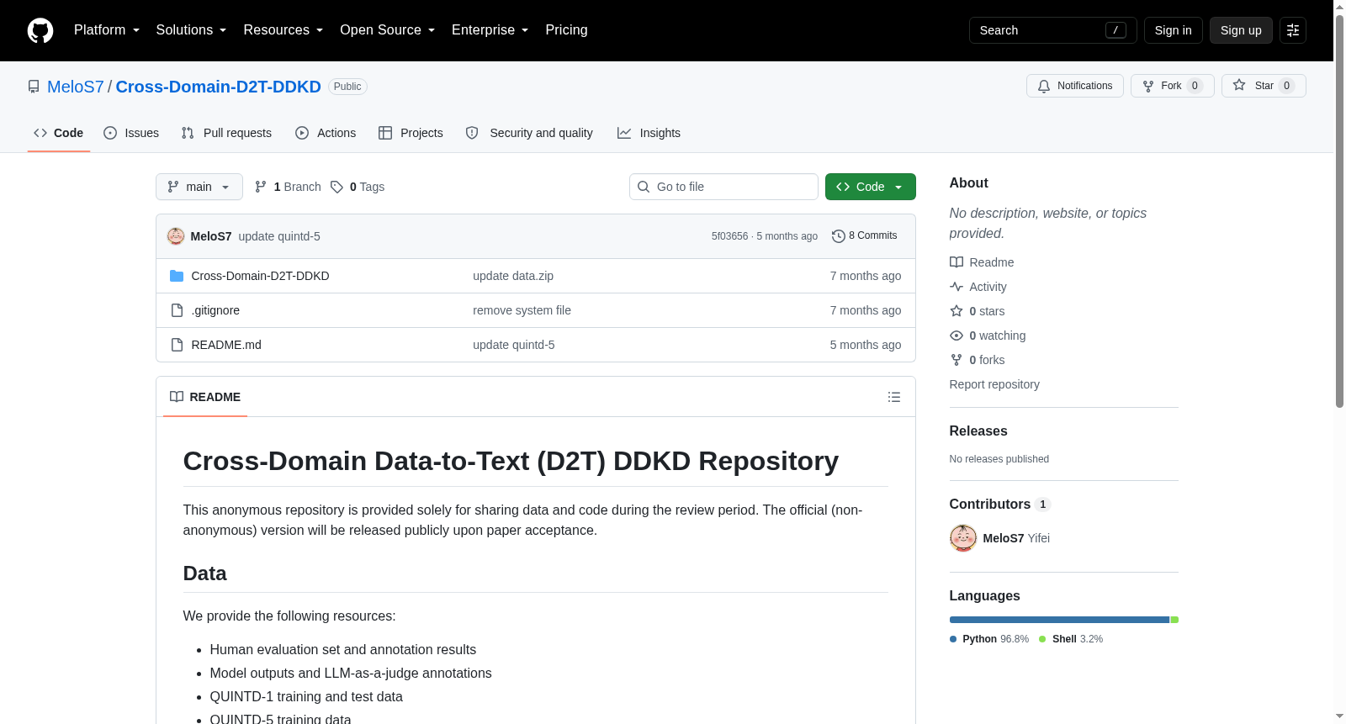Switch to the Issues tab
Screen dimensions: 1346x724
[131, 133]
